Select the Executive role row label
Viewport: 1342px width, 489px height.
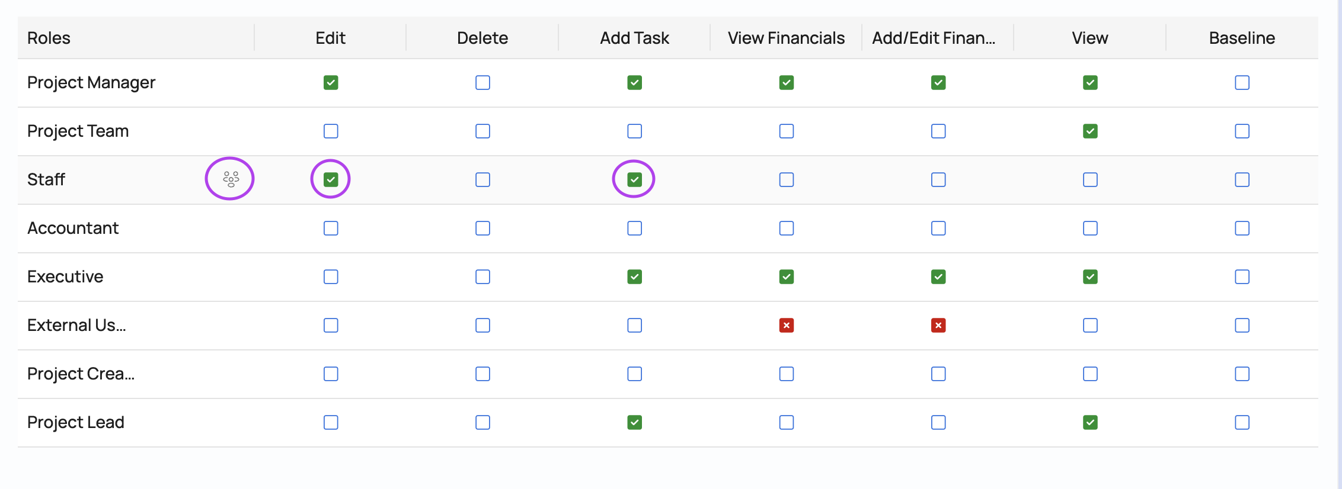tap(65, 276)
